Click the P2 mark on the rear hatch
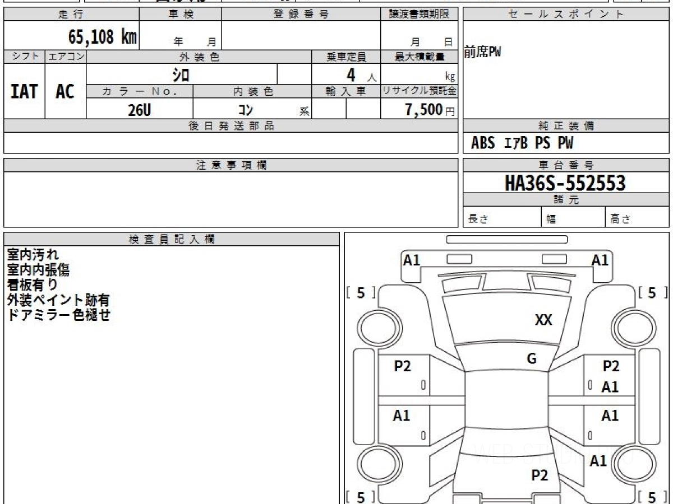Image resolution: width=673 pixels, height=504 pixels. (540, 475)
